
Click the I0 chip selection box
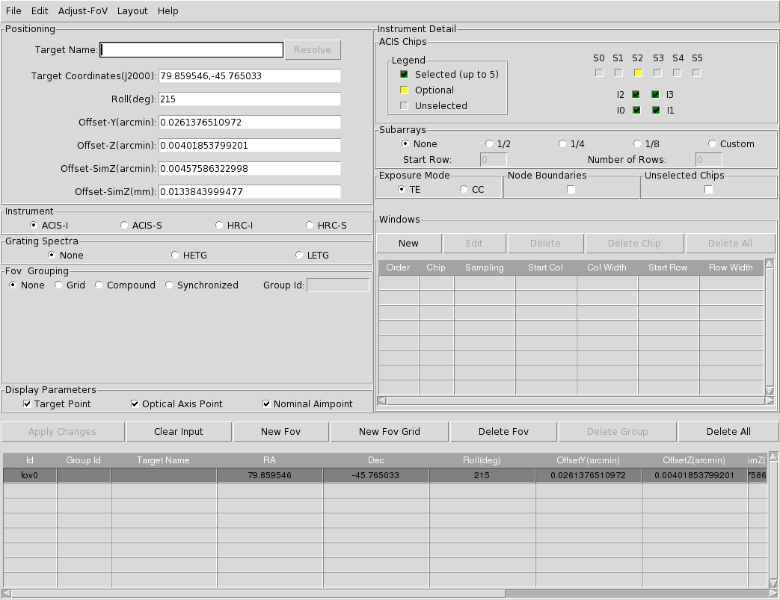(636, 111)
